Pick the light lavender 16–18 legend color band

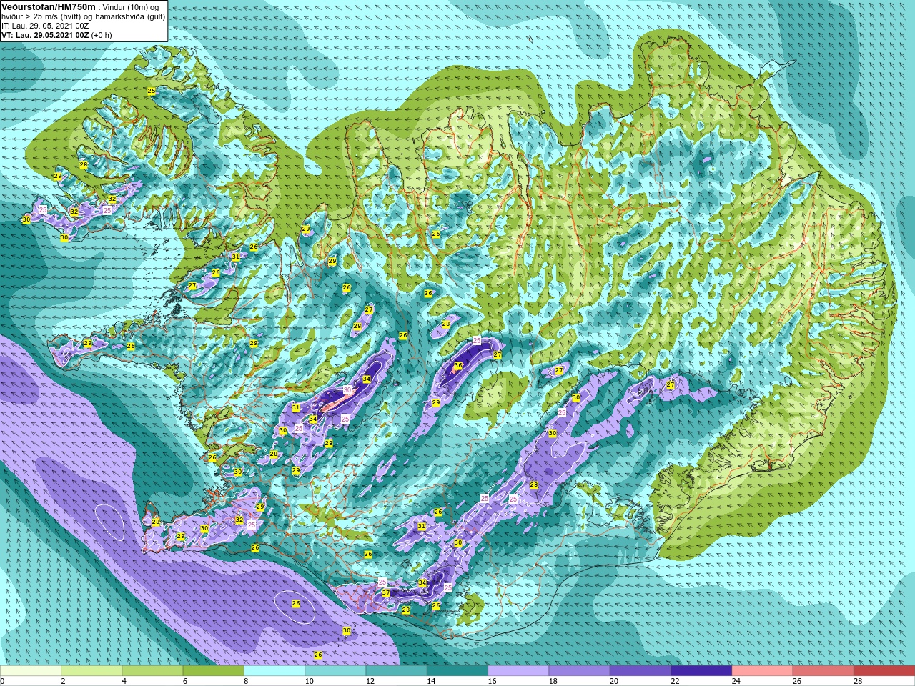tap(518, 671)
